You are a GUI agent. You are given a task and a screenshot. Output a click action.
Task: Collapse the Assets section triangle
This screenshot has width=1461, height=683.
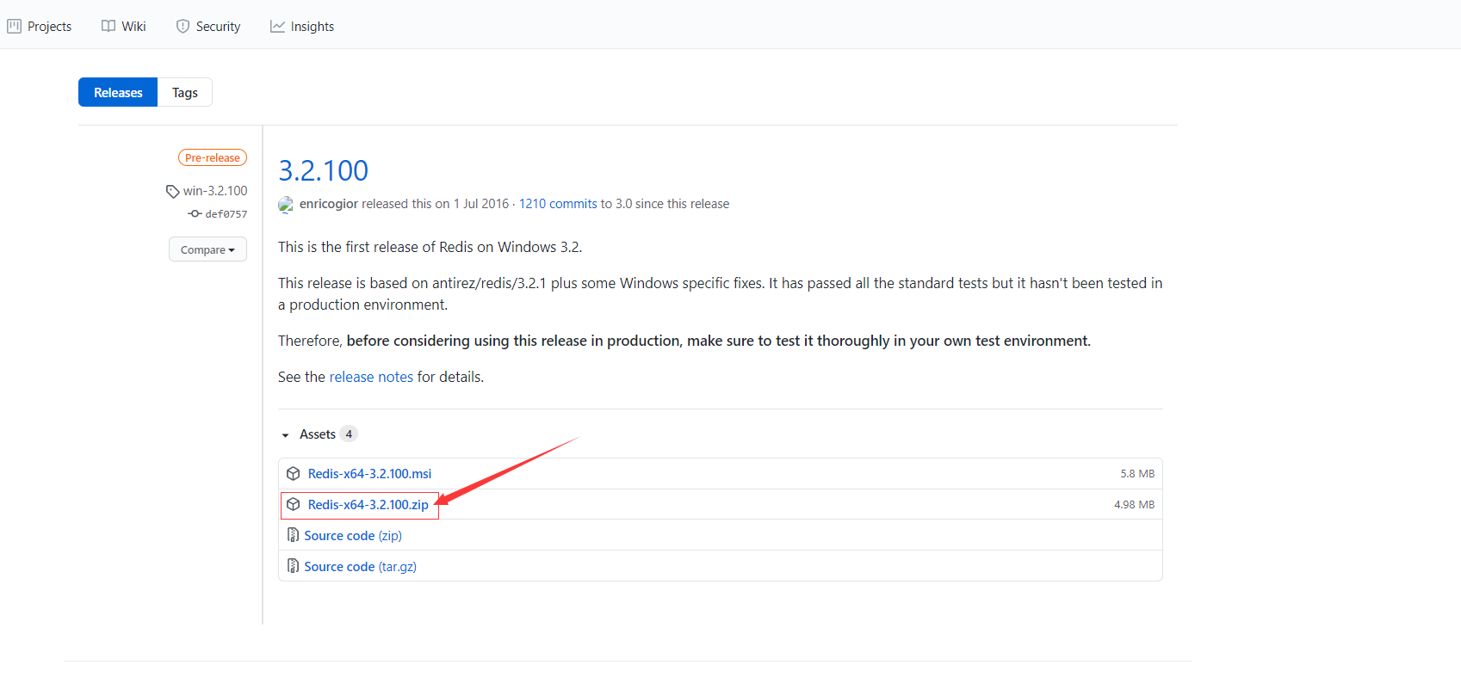285,435
